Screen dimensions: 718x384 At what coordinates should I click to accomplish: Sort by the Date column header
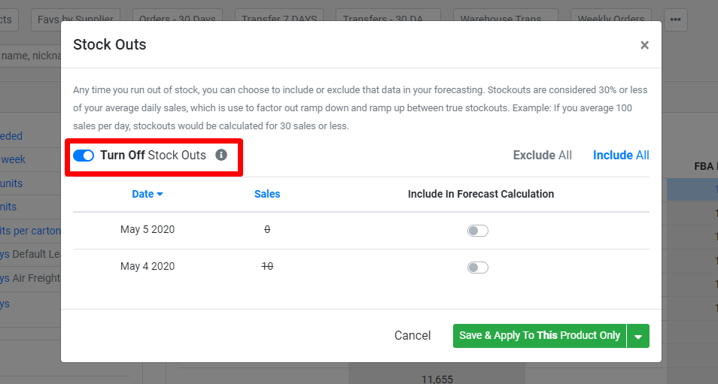pyautogui.click(x=143, y=194)
